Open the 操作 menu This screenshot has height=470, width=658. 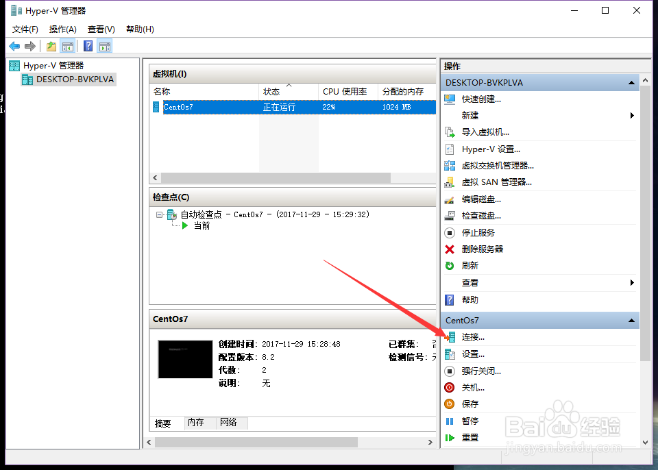(62, 29)
